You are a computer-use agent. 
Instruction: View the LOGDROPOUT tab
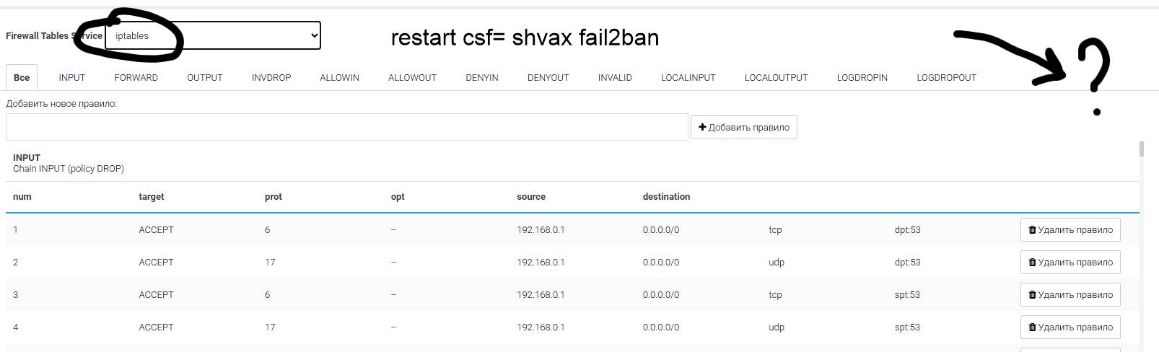[x=946, y=78]
